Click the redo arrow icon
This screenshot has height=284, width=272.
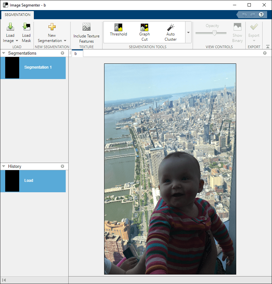[252, 15]
